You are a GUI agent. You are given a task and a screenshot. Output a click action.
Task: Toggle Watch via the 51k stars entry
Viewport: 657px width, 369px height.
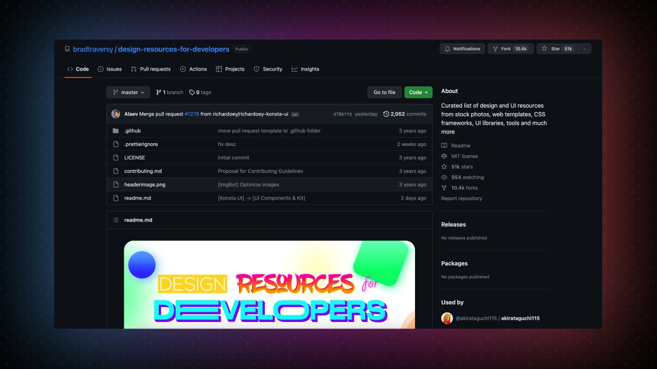(x=463, y=167)
